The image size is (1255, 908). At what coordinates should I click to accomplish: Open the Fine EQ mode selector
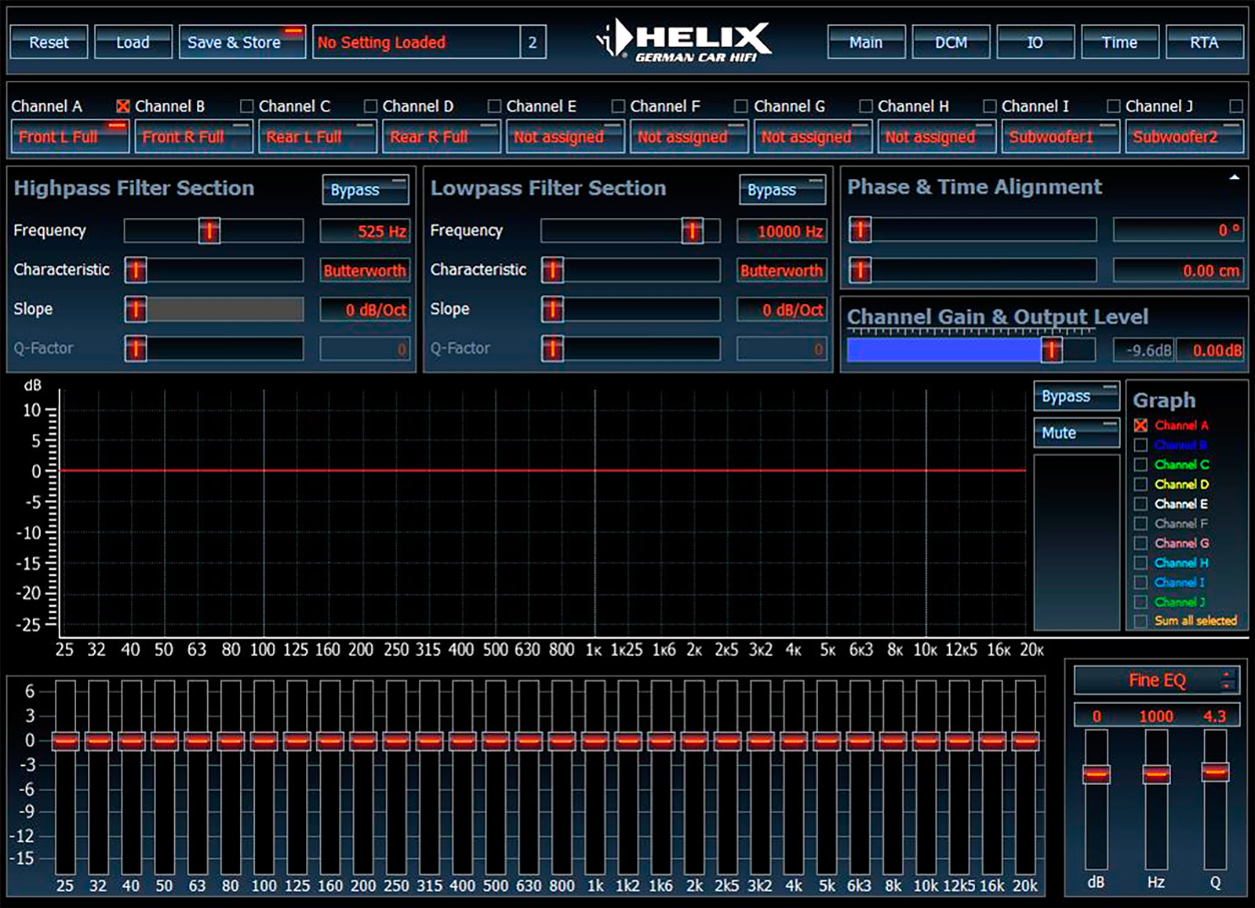pos(1156,680)
